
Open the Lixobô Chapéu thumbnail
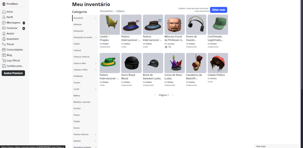click(110, 24)
